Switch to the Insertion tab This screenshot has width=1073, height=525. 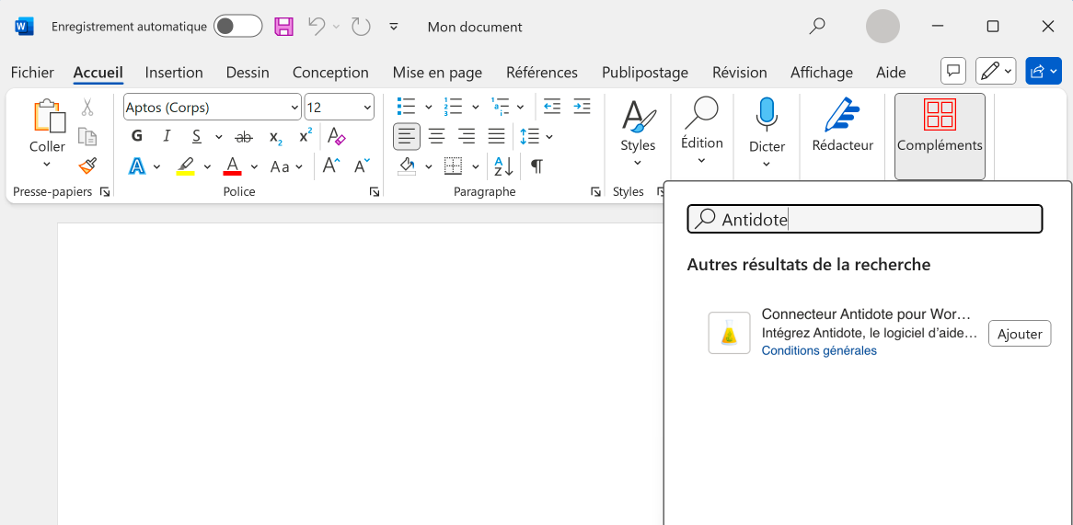[x=174, y=73]
